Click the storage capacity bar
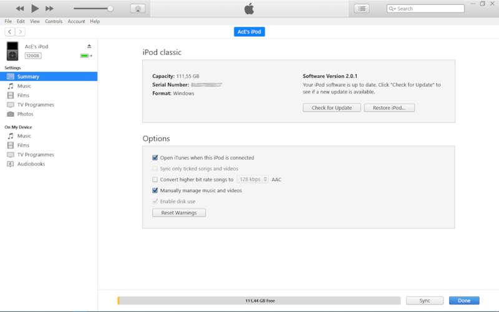 click(259, 301)
